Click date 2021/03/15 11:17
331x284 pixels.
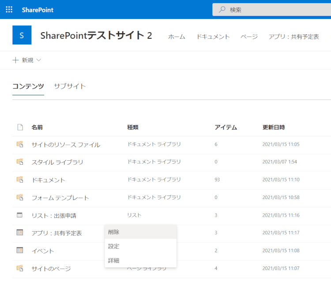coord(281,233)
